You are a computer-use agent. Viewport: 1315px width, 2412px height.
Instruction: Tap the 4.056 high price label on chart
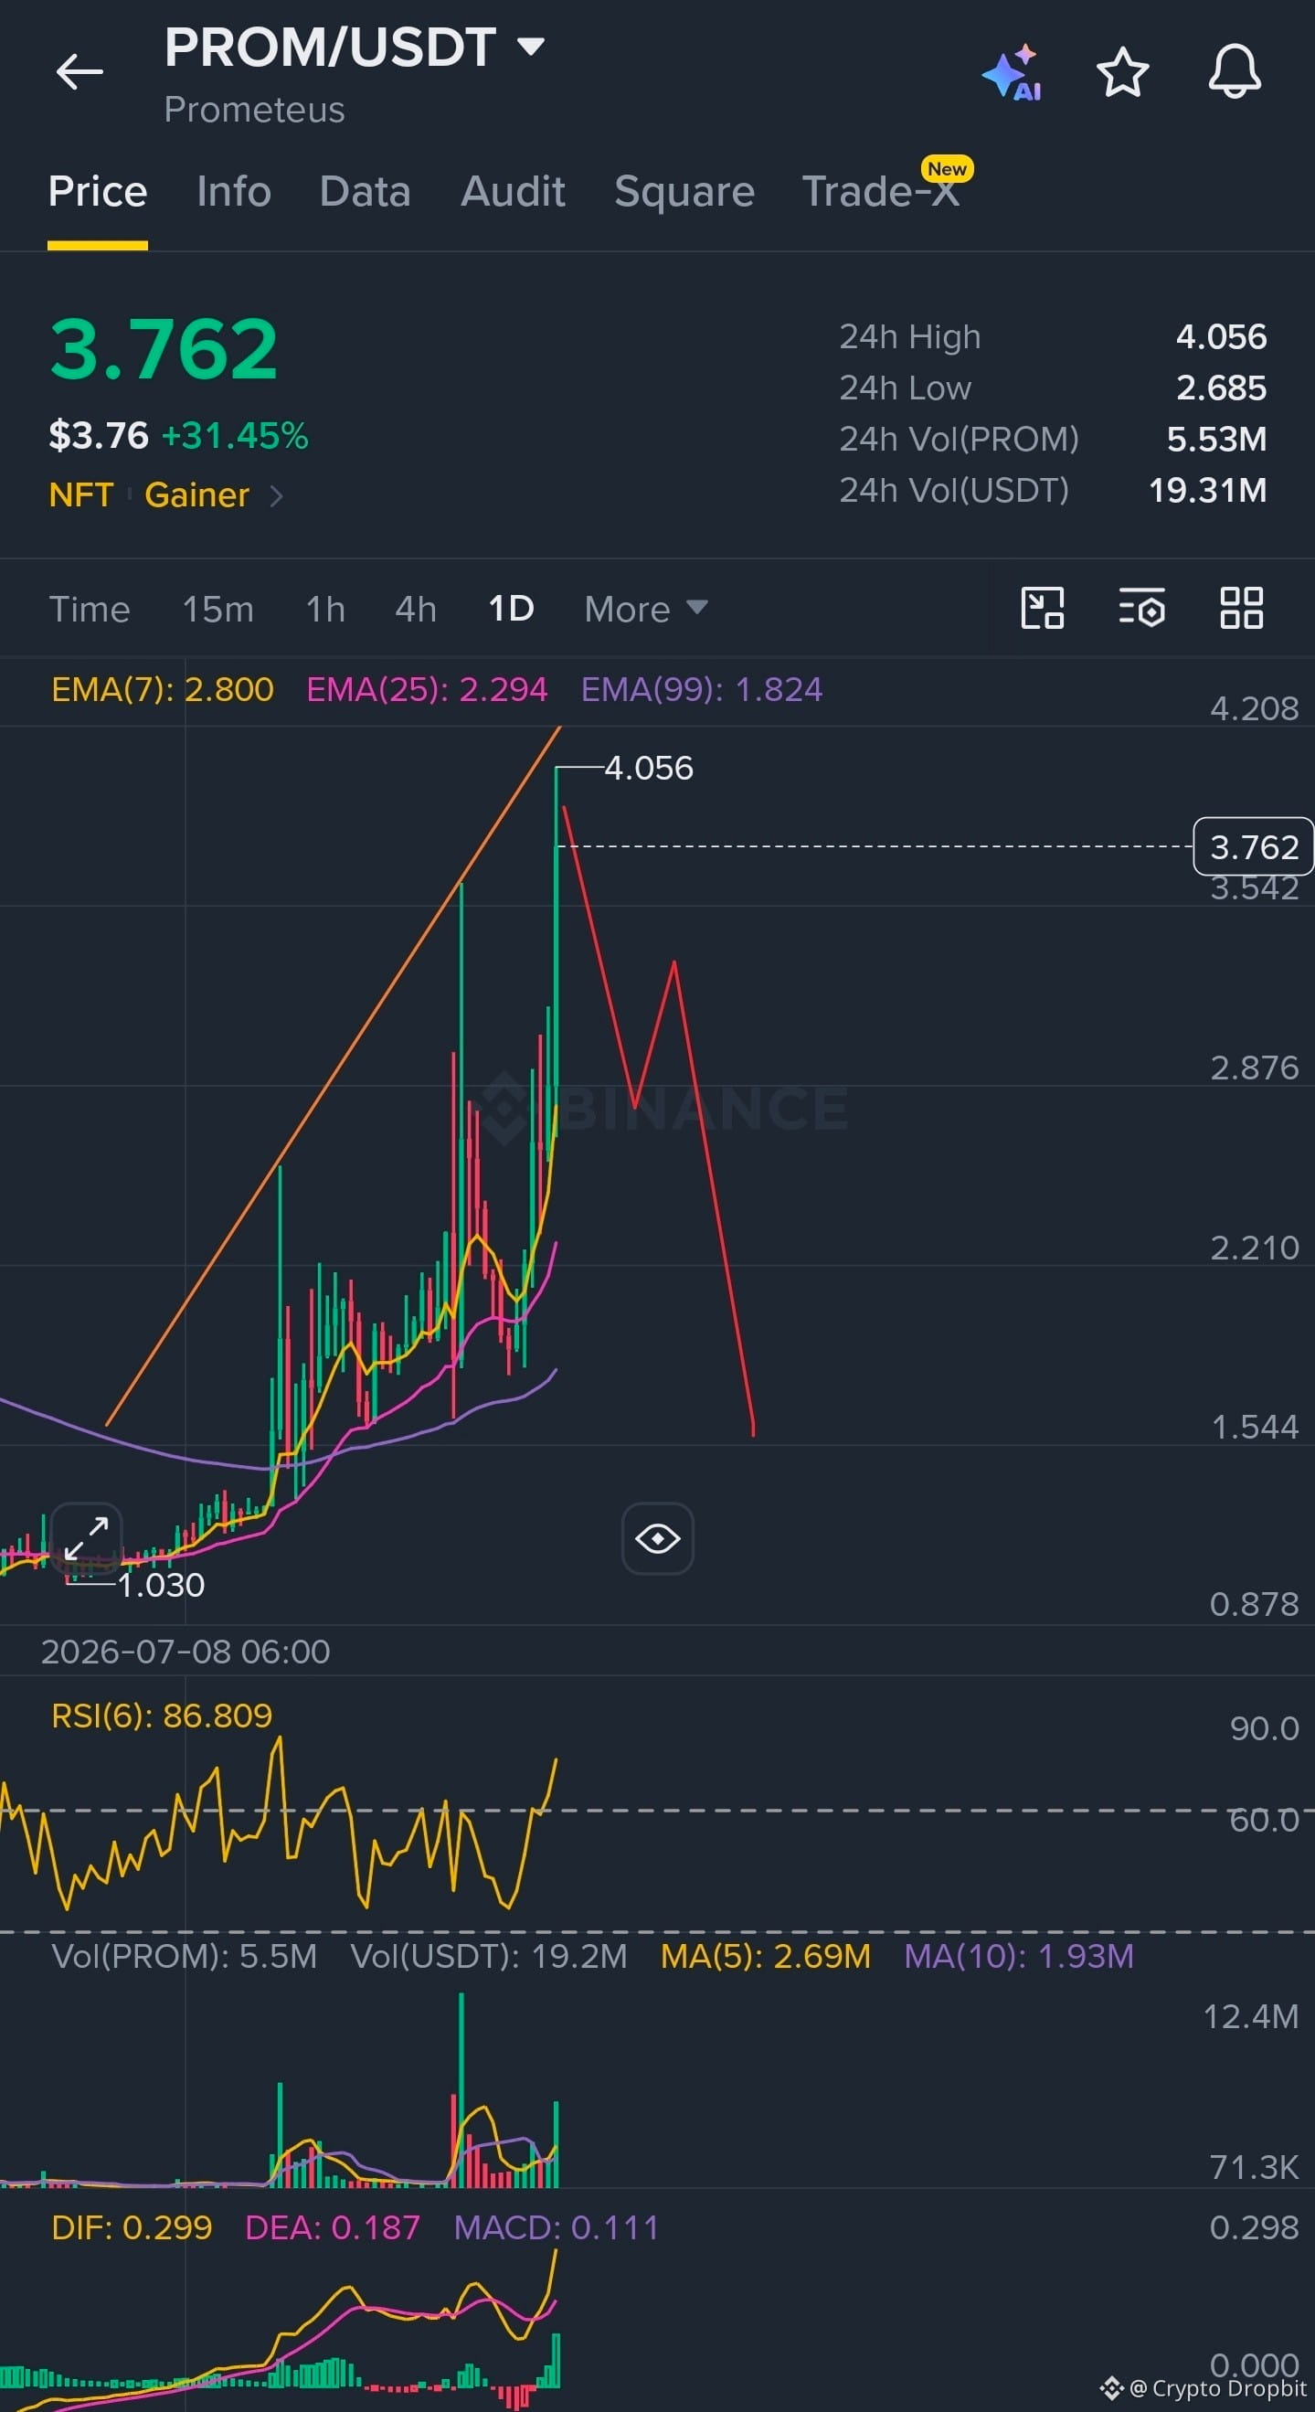coord(649,768)
